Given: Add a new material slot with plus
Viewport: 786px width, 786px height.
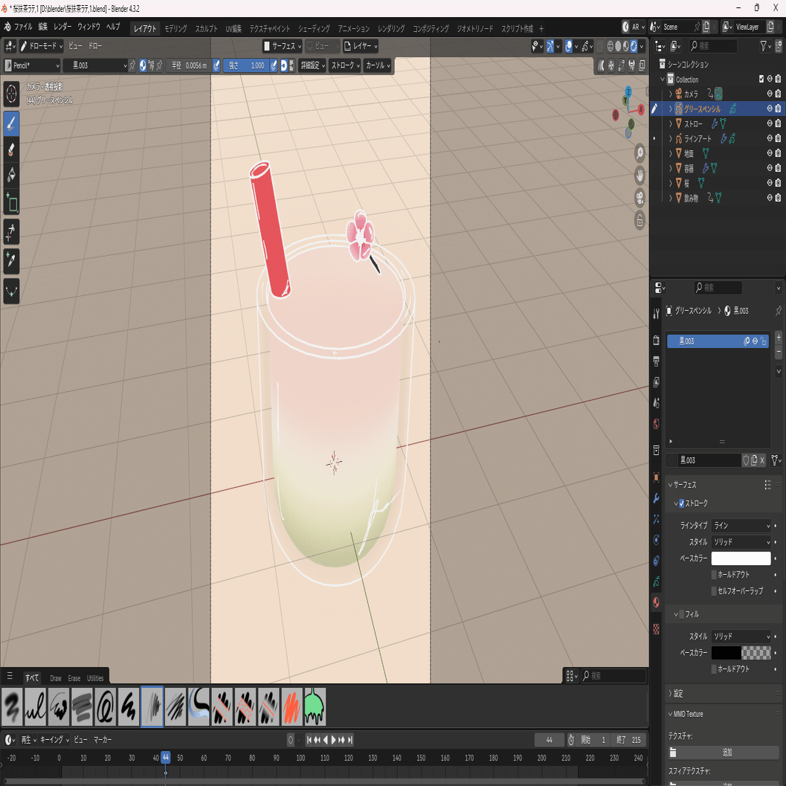Looking at the screenshot, I should point(779,338).
